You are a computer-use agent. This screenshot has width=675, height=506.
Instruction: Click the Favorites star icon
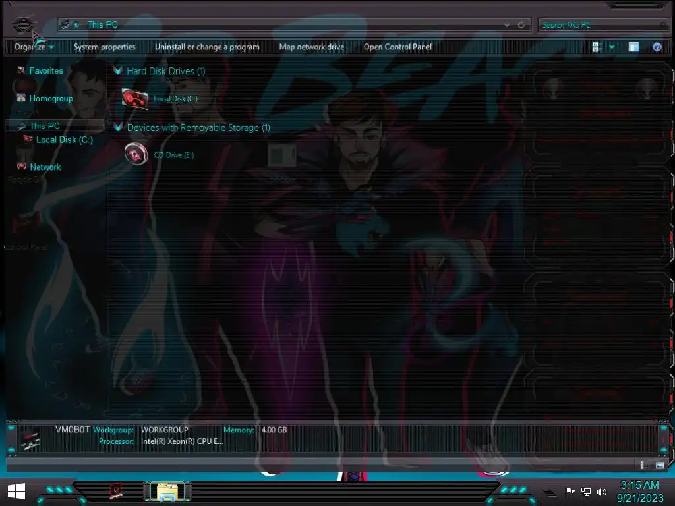(20, 70)
